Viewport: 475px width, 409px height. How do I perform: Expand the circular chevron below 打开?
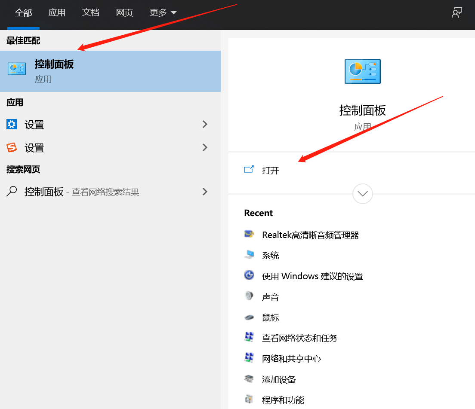tap(362, 194)
